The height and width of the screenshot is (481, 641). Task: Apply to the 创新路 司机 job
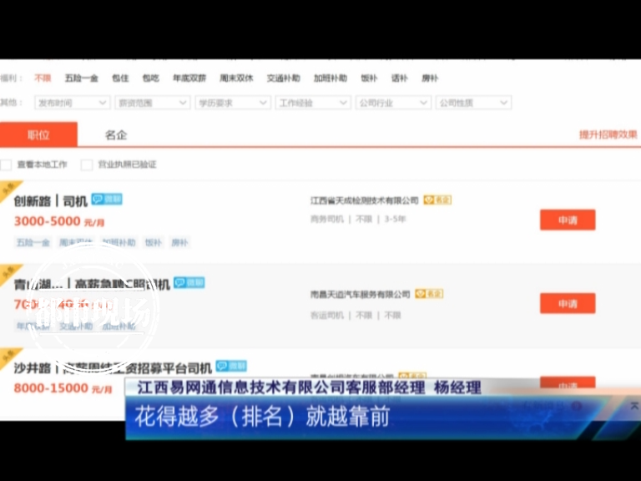(568, 220)
